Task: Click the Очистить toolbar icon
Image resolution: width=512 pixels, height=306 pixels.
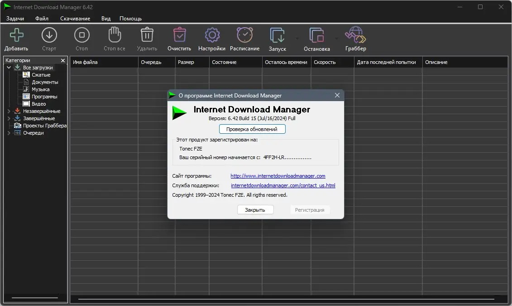Action: coord(179,34)
